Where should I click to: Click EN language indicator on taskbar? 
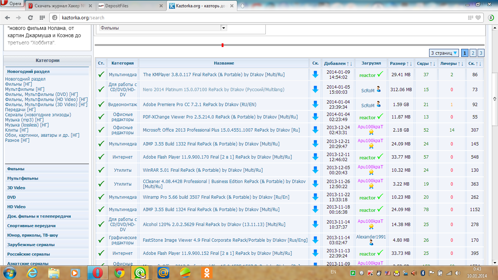333,272
